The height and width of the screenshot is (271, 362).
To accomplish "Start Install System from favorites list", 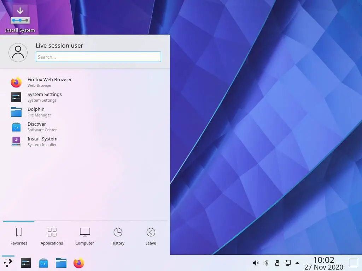I will pos(42,141).
